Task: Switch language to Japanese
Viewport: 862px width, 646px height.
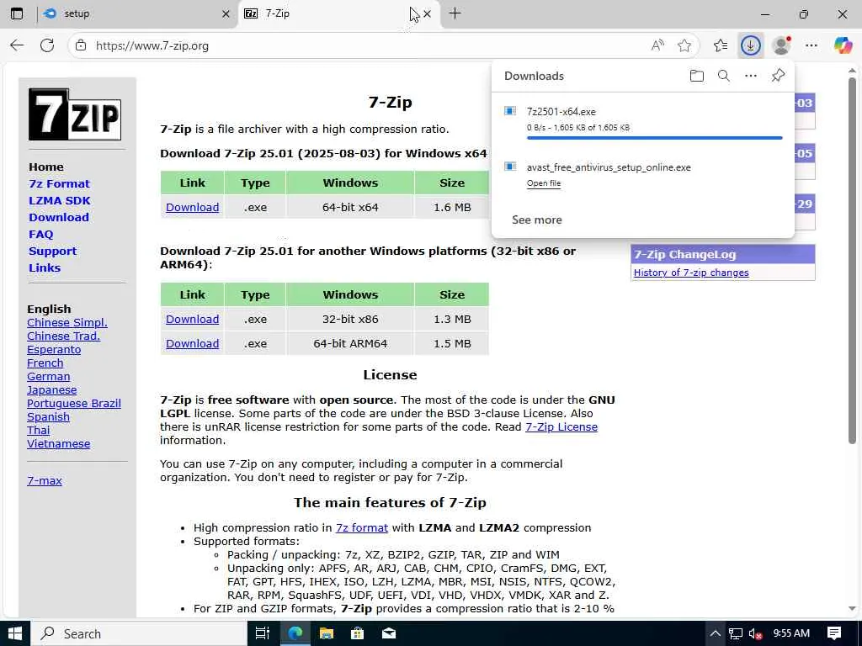Action: (51, 390)
